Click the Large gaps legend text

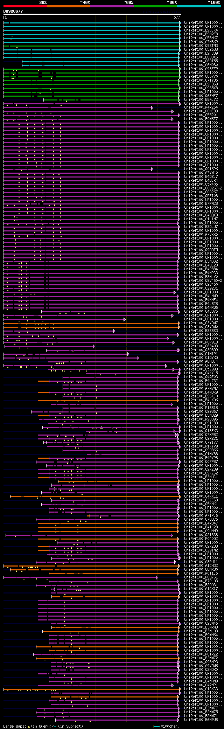pos(43,726)
